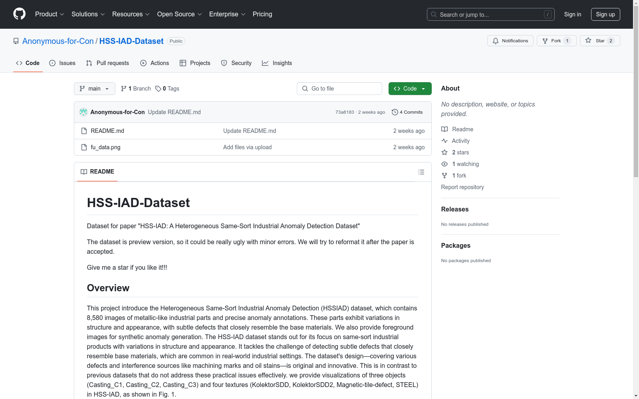Viewport: 639px width, 399px height.
Task: Select the README tab in file viewer
Action: tap(97, 172)
